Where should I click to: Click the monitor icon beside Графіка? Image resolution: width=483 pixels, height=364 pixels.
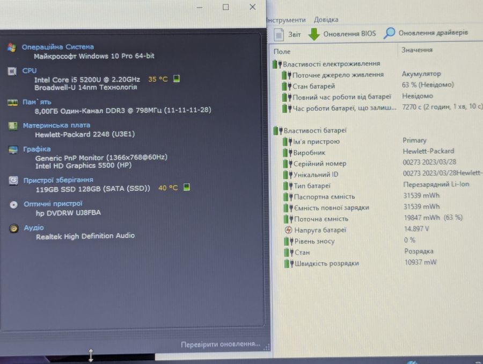pyautogui.click(x=13, y=149)
